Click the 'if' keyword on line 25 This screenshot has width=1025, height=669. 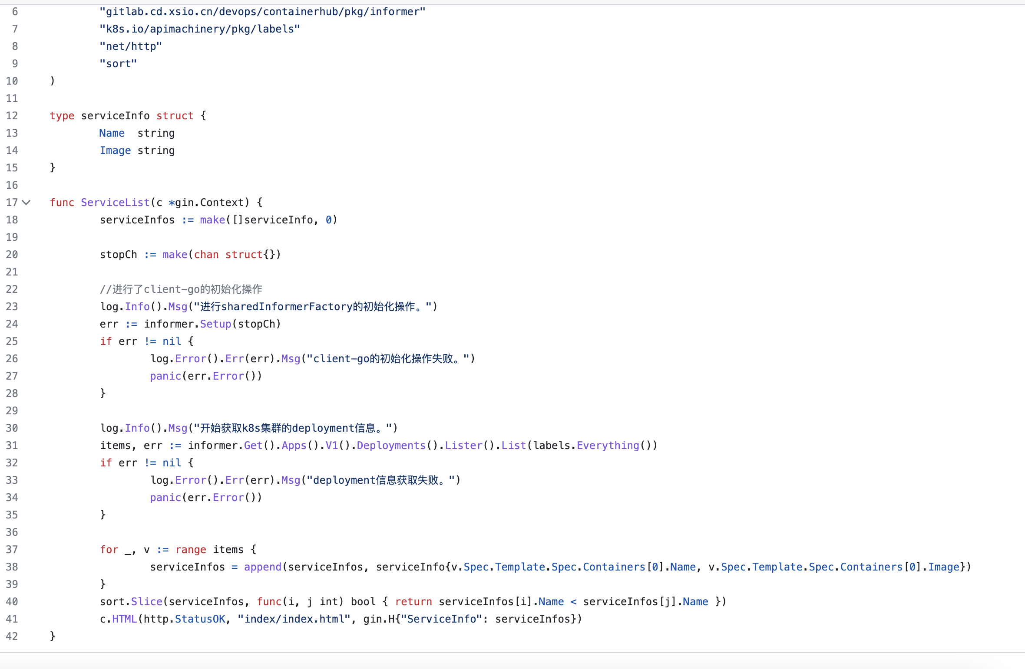point(106,341)
